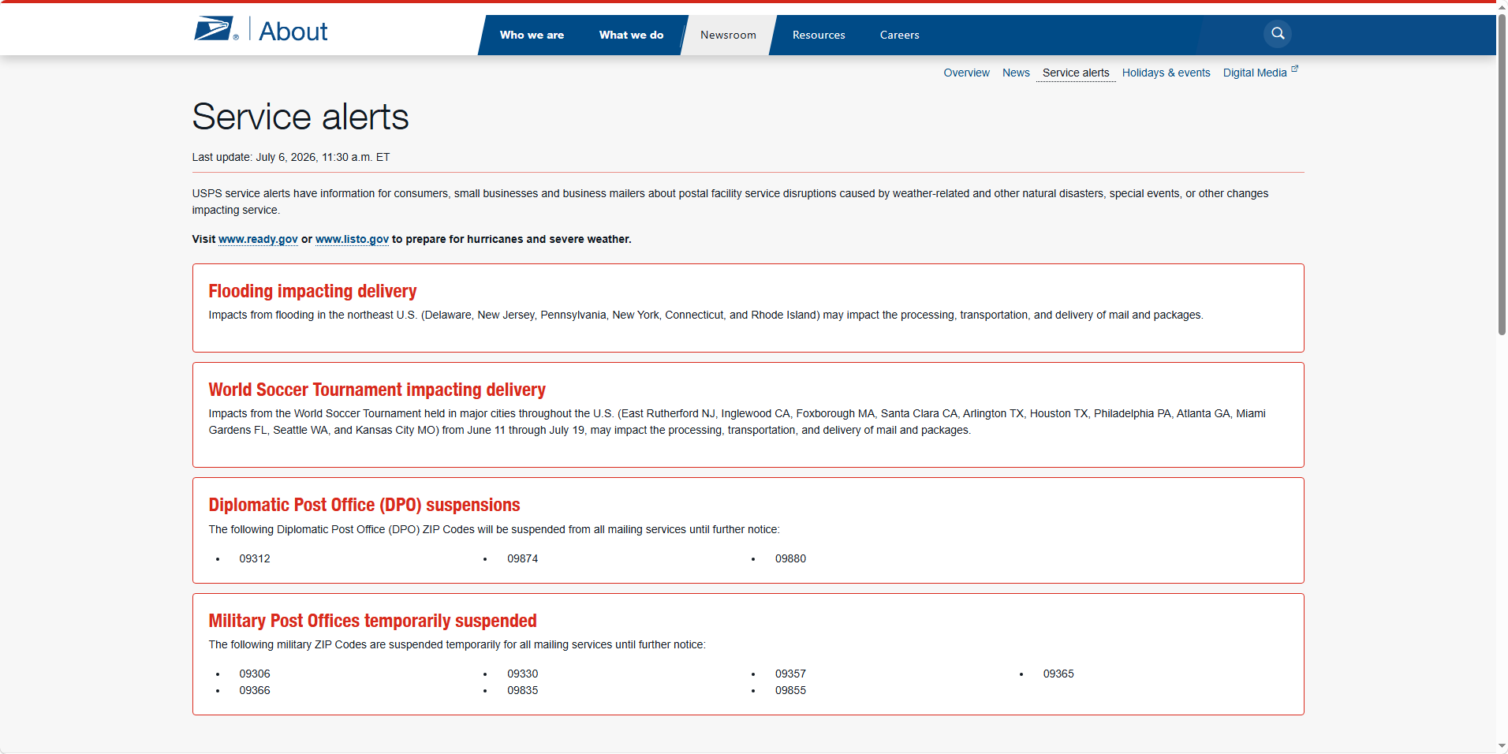Open the Digital Media link
Viewport: 1508px width, 754px height.
pos(1255,73)
